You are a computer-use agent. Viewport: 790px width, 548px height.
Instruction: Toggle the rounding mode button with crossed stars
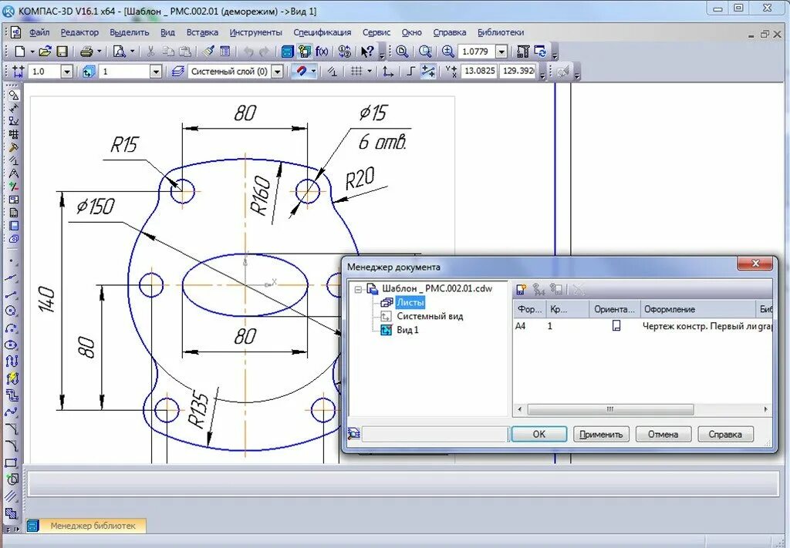[428, 72]
